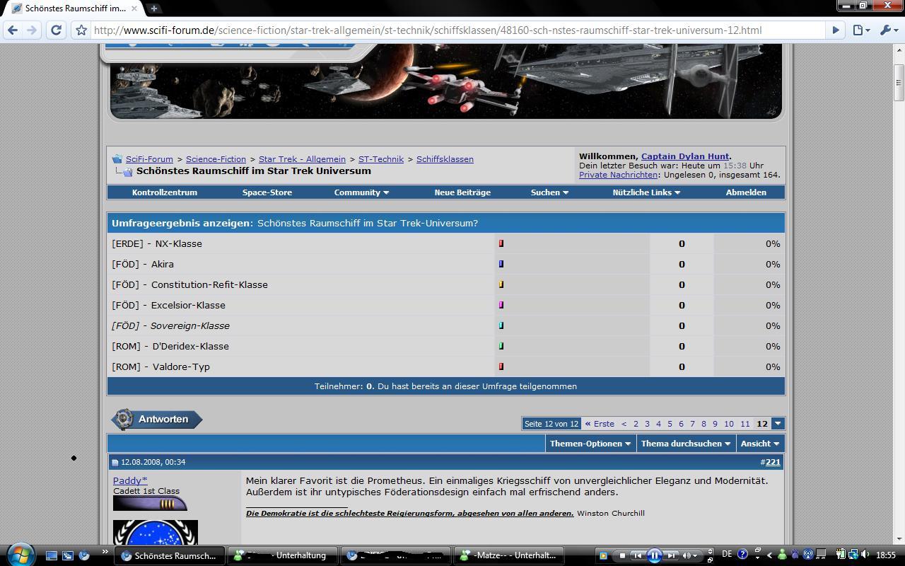Open a new browser tab
The image size is (905, 566).
click(153, 8)
